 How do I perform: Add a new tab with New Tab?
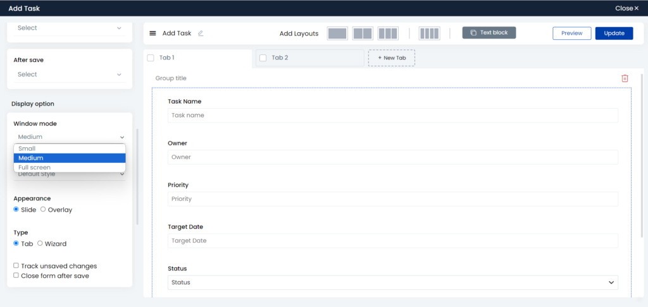[x=391, y=57]
